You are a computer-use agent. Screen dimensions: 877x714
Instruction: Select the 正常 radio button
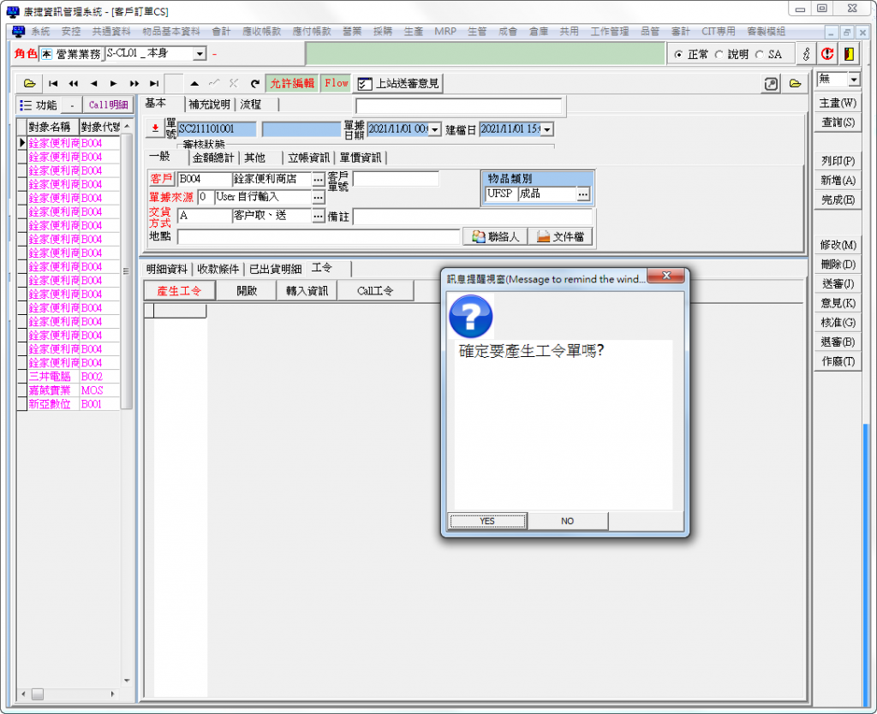click(x=679, y=55)
